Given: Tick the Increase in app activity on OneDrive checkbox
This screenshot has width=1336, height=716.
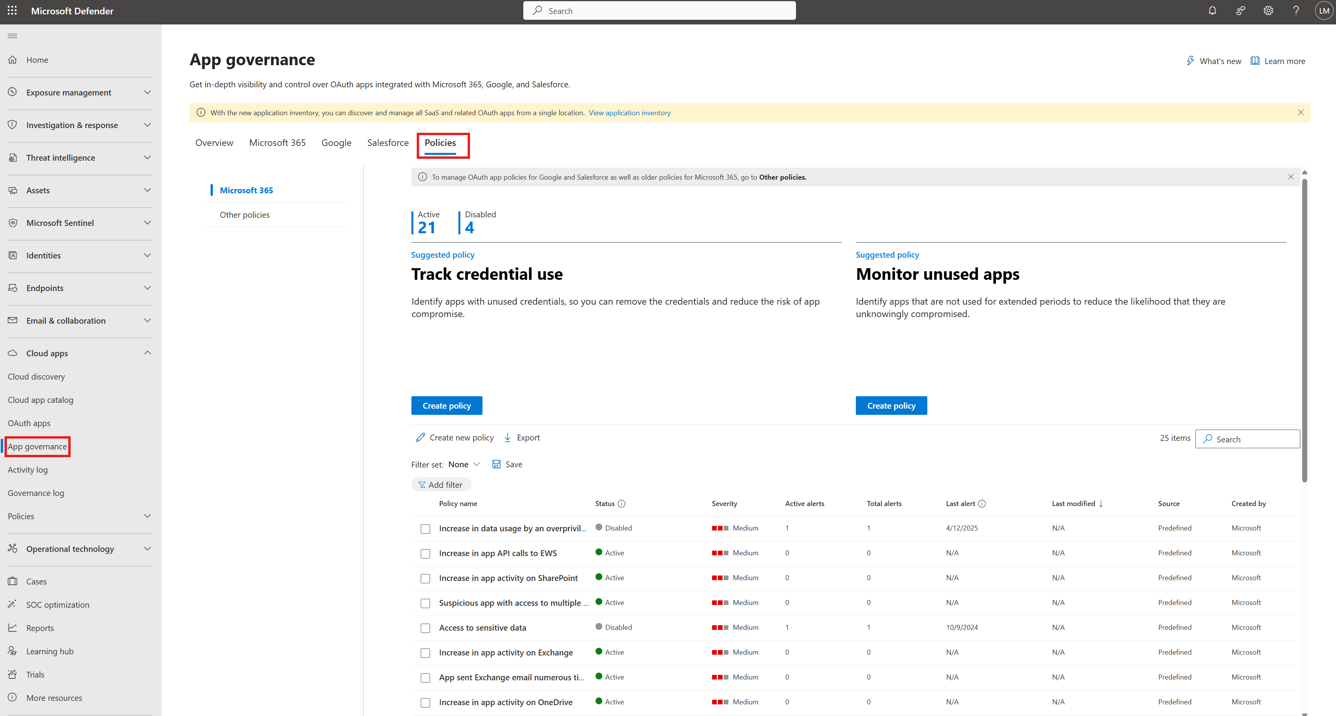Looking at the screenshot, I should [x=425, y=702].
